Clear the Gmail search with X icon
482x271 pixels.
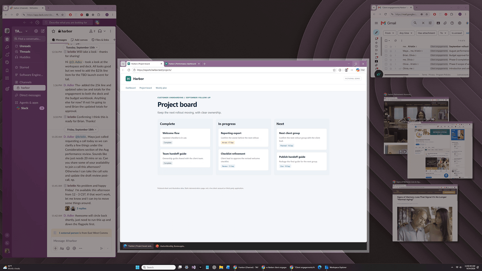pos(423,23)
